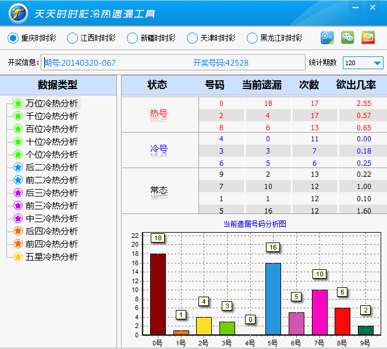Image resolution: width=387 pixels, height=349 pixels.
Task: Click green star icon beside 十位冷热分析
Action: click(18, 141)
